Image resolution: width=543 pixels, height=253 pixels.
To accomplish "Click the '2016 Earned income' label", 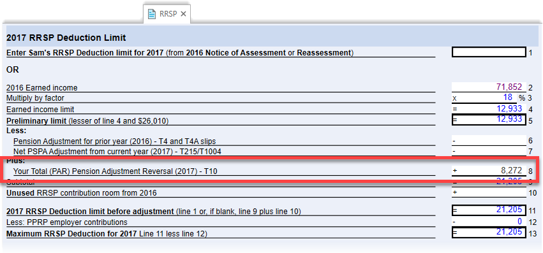I will coord(42,88).
